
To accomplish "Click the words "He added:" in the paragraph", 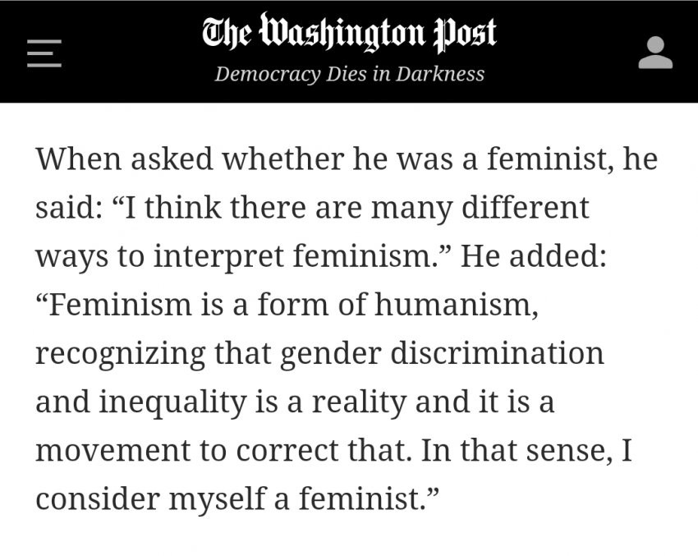I will [533, 256].
